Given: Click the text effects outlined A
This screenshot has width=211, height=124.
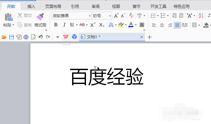Looking at the screenshot, I should coord(111,25).
